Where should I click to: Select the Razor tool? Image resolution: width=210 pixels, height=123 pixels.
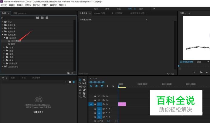pos(84,80)
